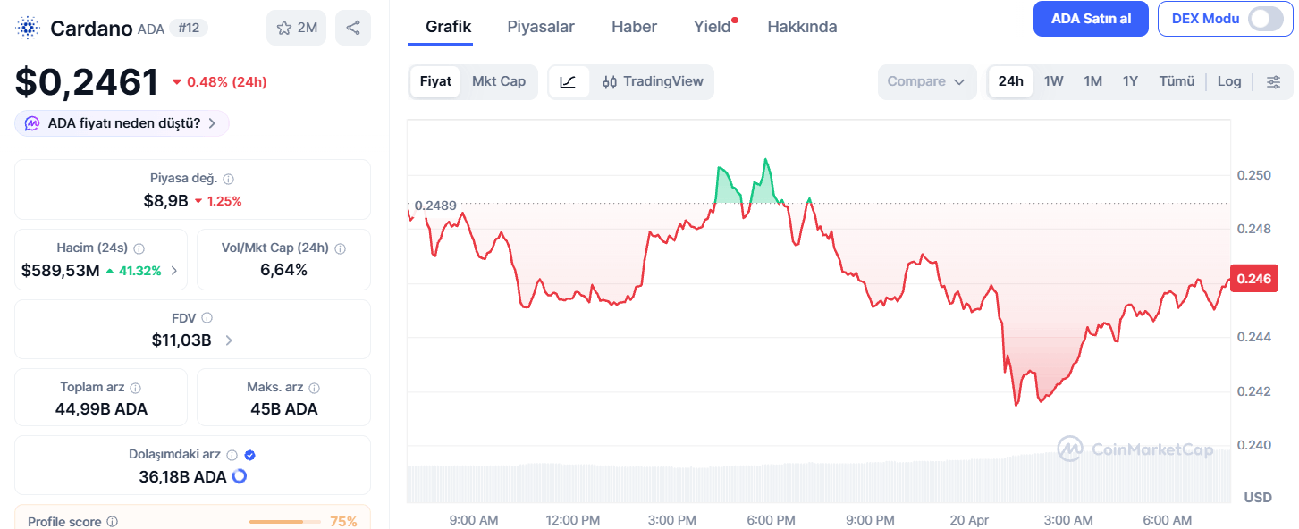Expand FDV details chevron
1299x529 pixels.
pos(229,340)
